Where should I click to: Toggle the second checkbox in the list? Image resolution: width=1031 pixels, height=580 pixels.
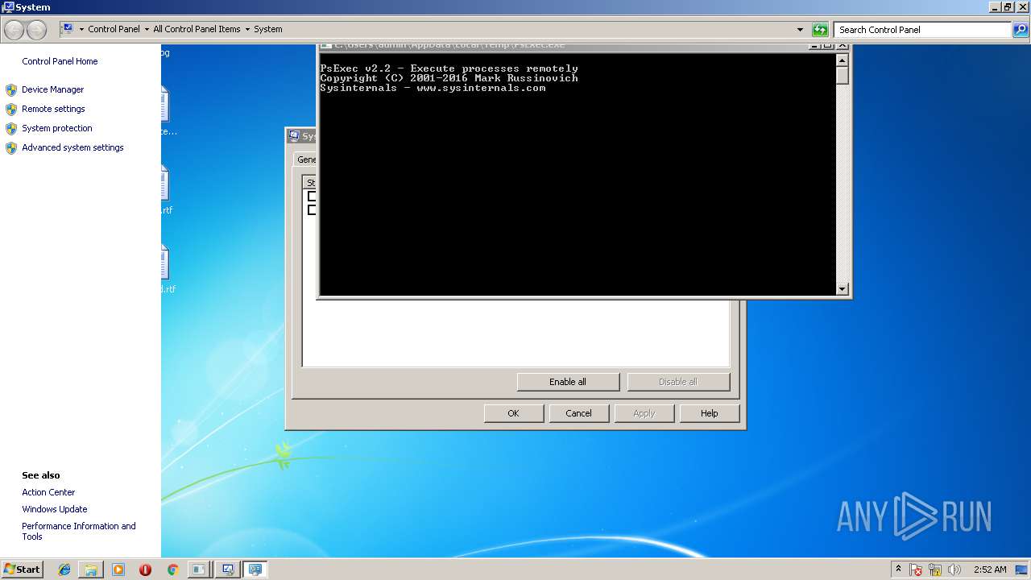pos(312,209)
